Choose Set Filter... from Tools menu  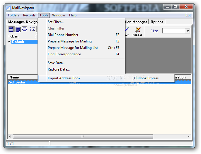81,22
